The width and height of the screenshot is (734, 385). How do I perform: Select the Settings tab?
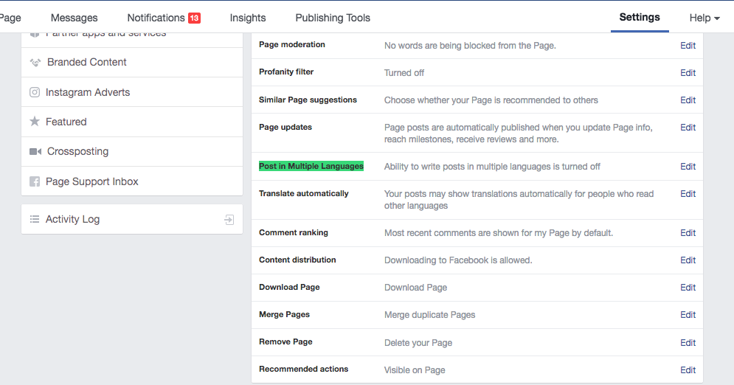(x=640, y=17)
